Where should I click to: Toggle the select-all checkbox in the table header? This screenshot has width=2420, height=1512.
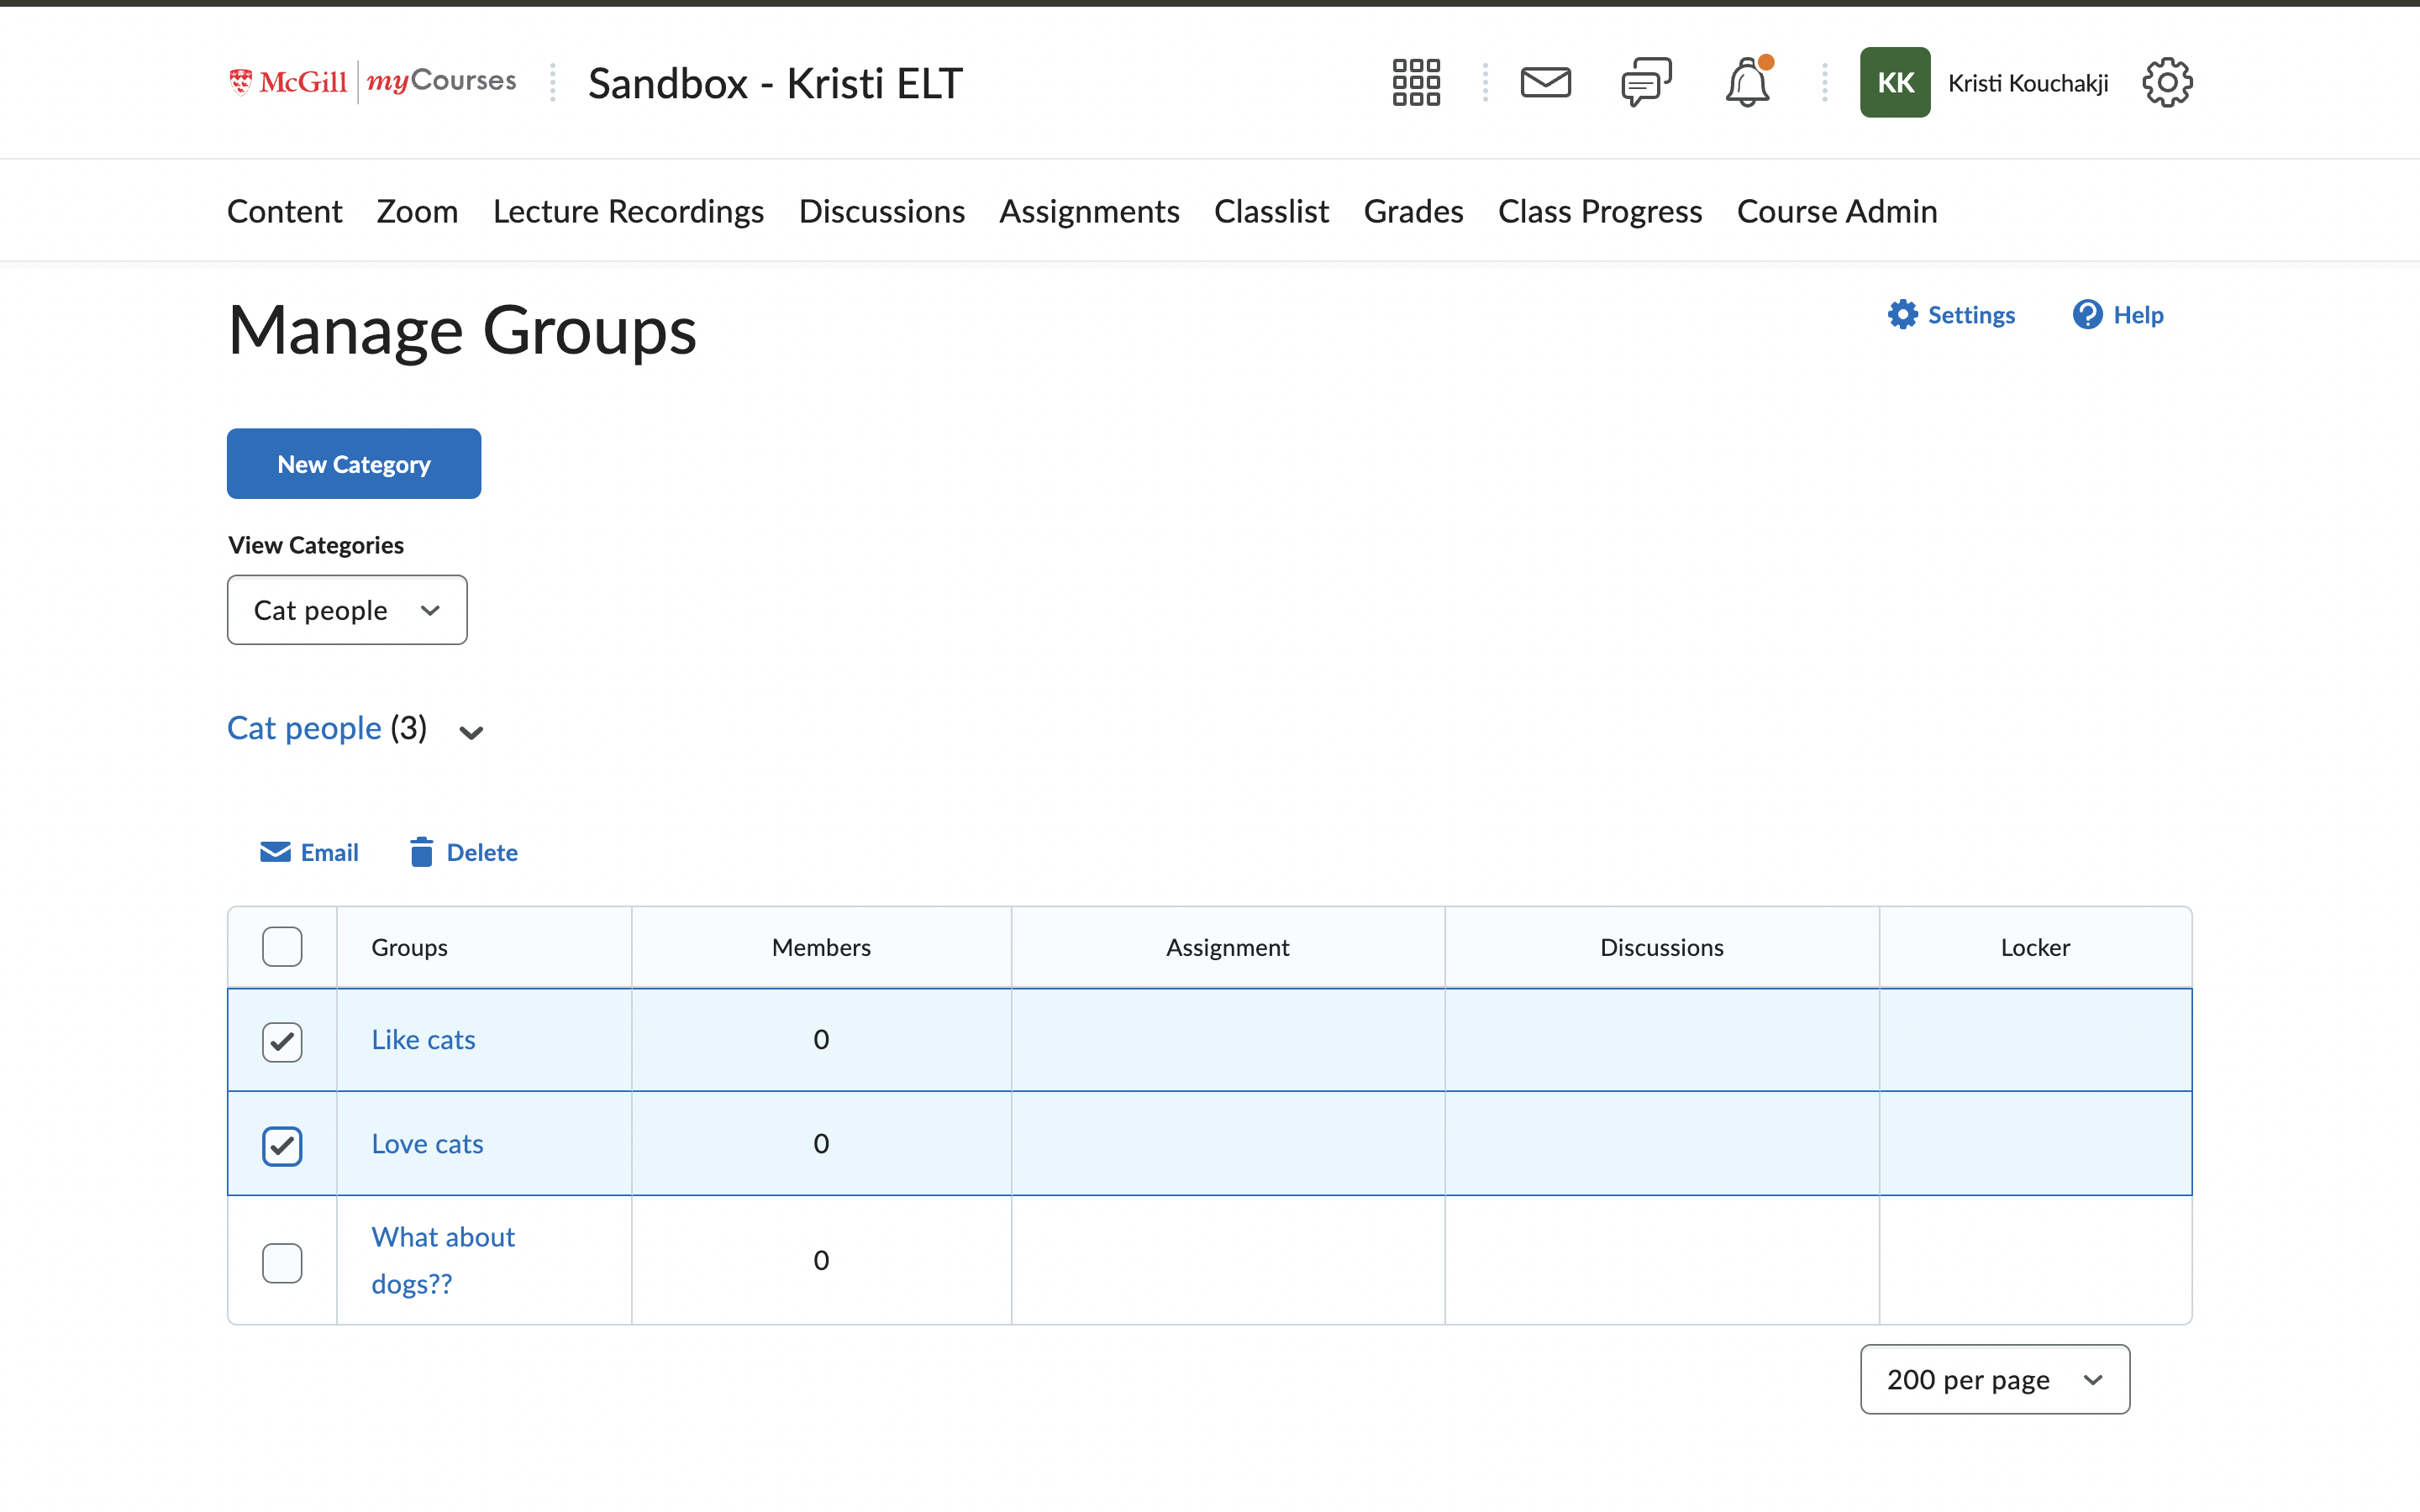[283, 947]
